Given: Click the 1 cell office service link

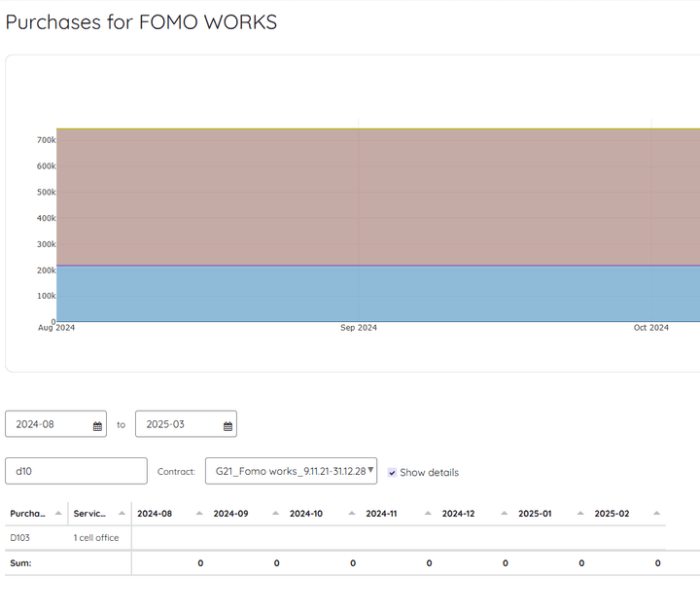Looking at the screenshot, I should click(x=96, y=537).
